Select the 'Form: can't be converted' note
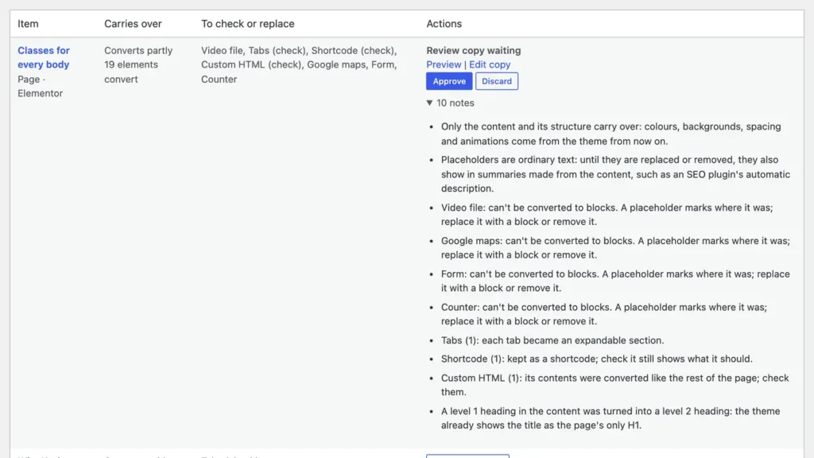814x458 pixels. coord(615,281)
